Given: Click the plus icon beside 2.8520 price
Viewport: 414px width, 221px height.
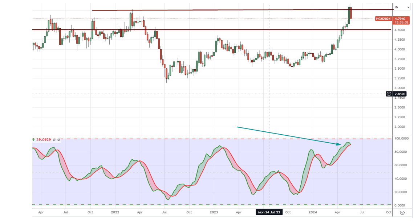Looking at the screenshot, I should pyautogui.click(x=389, y=94).
